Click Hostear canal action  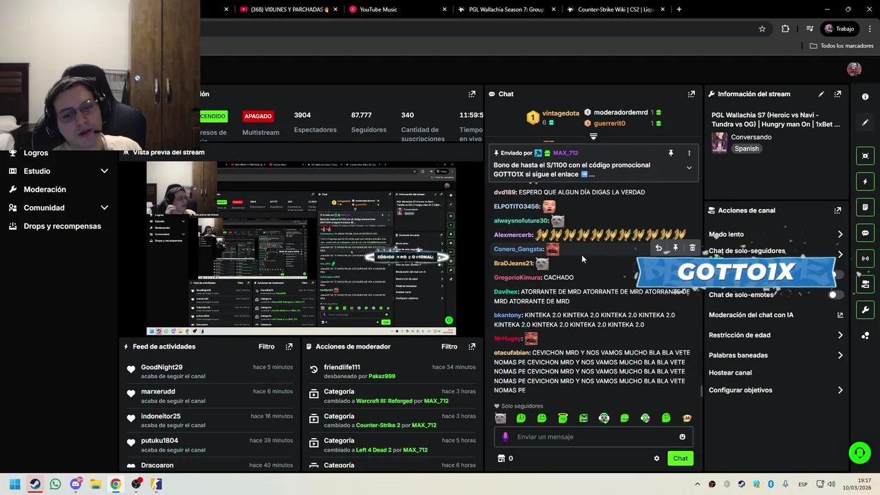point(730,373)
